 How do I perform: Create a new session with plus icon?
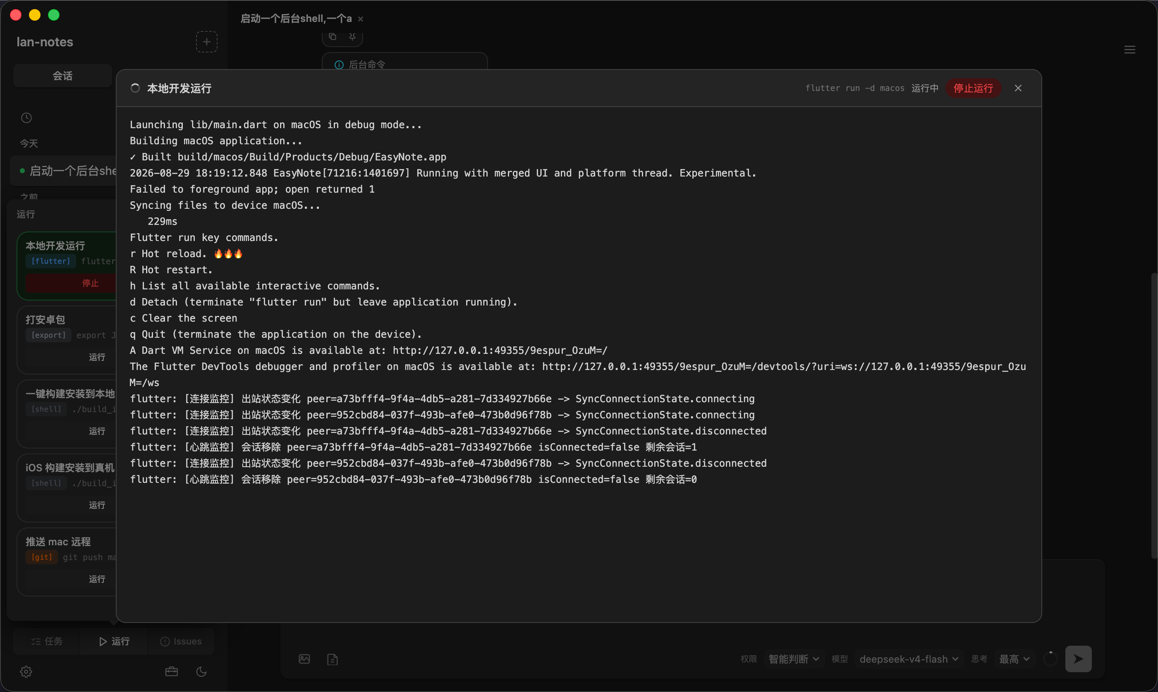207,42
